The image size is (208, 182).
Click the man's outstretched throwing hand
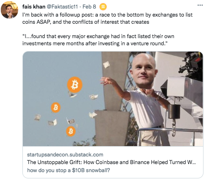106,81
